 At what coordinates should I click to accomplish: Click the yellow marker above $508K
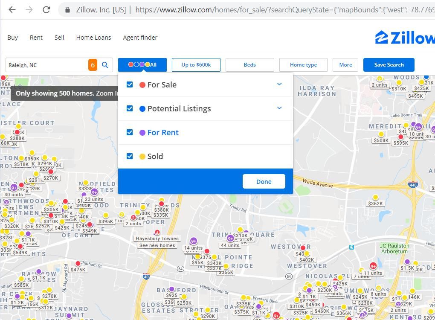(381, 134)
